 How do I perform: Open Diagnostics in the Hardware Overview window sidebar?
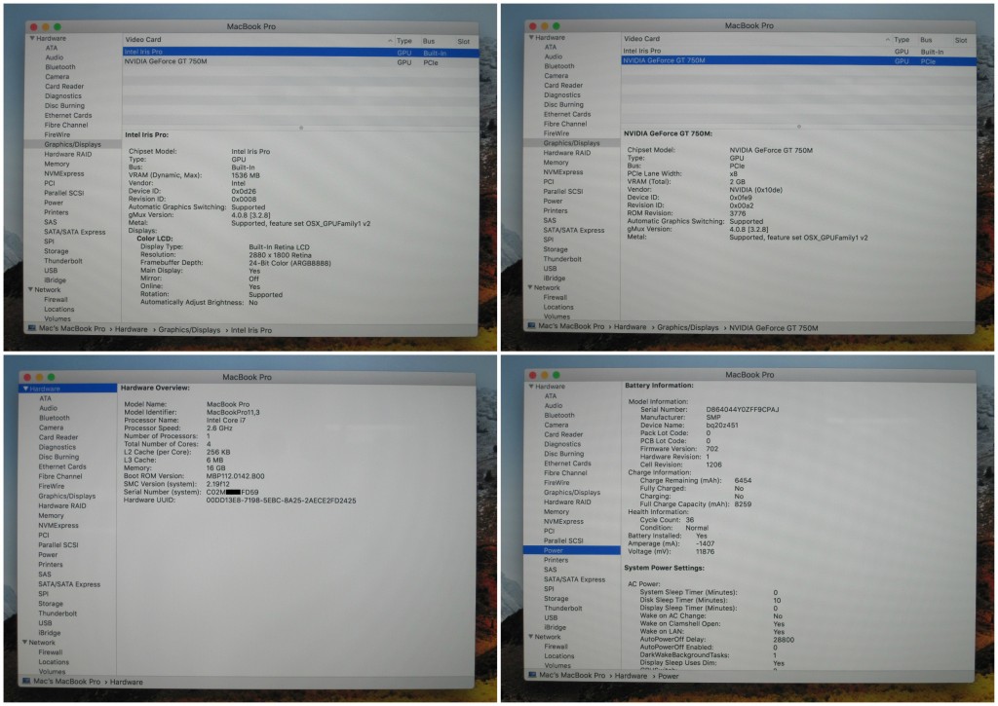click(x=58, y=447)
